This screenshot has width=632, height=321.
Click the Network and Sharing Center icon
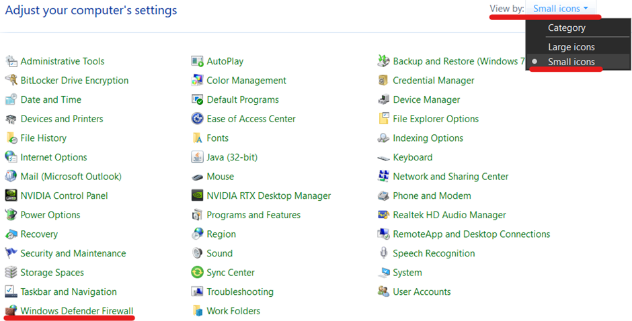pos(383,177)
